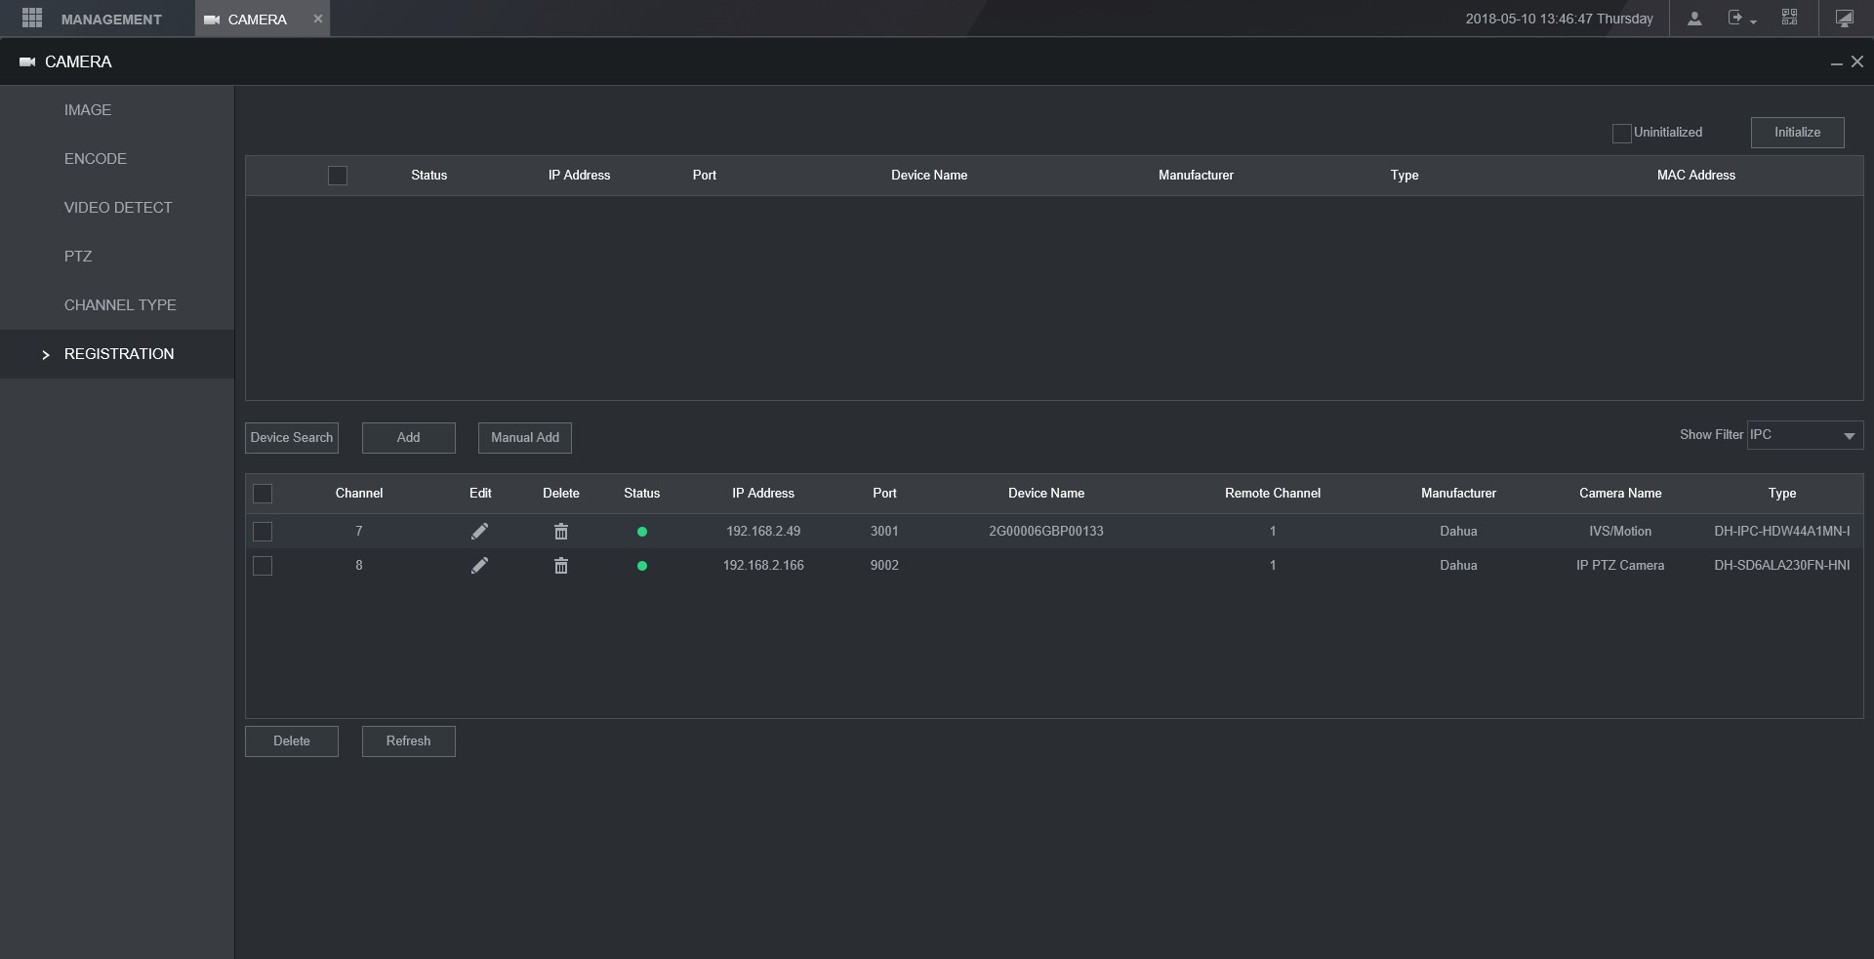The height and width of the screenshot is (959, 1874).
Task: Click the Manual Add button
Action: click(525, 438)
